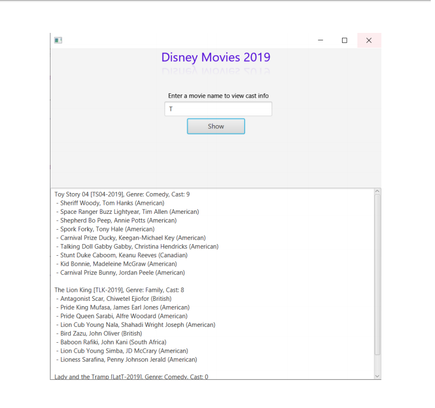The width and height of the screenshot is (435, 408).
Task: Click the Lady and the Tramp entry
Action: click(131, 376)
